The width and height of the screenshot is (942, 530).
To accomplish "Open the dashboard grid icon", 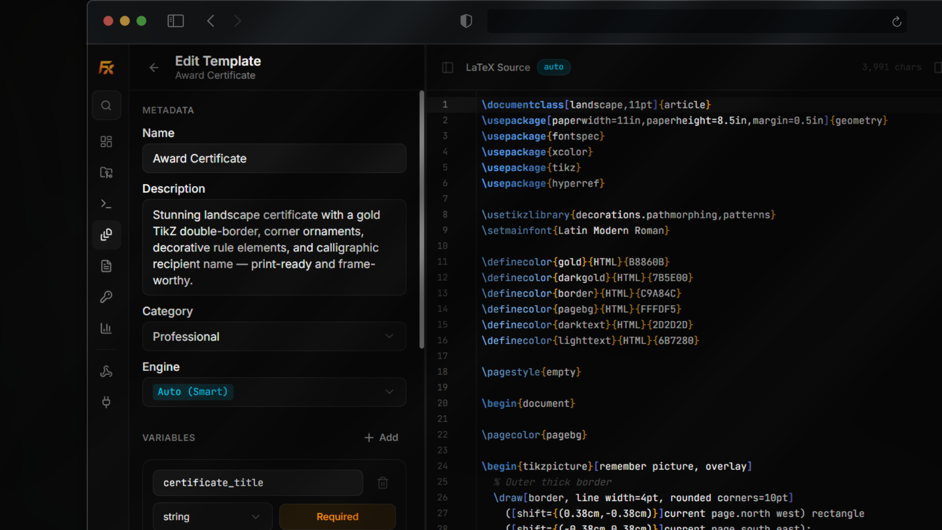I will pyautogui.click(x=106, y=142).
